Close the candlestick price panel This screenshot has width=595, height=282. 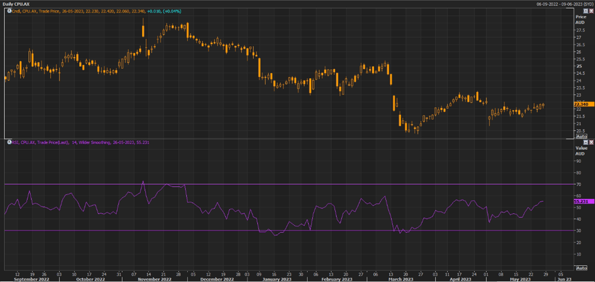click(x=591, y=11)
